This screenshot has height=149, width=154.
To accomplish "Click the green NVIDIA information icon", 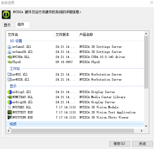I will coord(6,15).
